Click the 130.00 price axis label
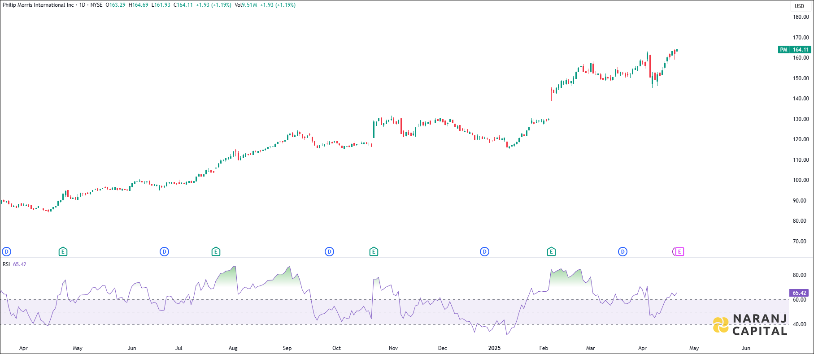 801,119
